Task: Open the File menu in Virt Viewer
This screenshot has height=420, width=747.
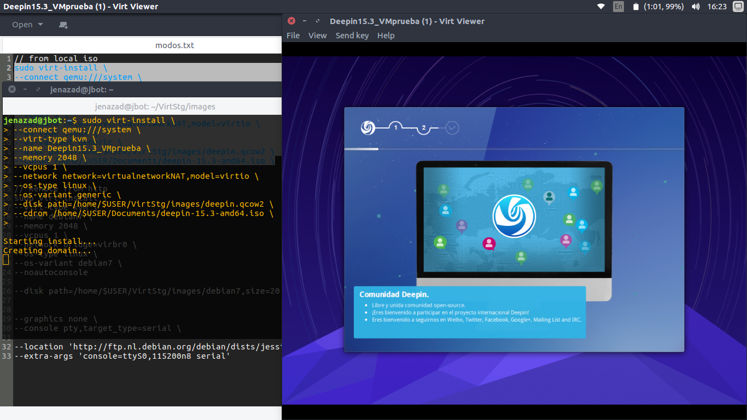Action: coord(293,36)
